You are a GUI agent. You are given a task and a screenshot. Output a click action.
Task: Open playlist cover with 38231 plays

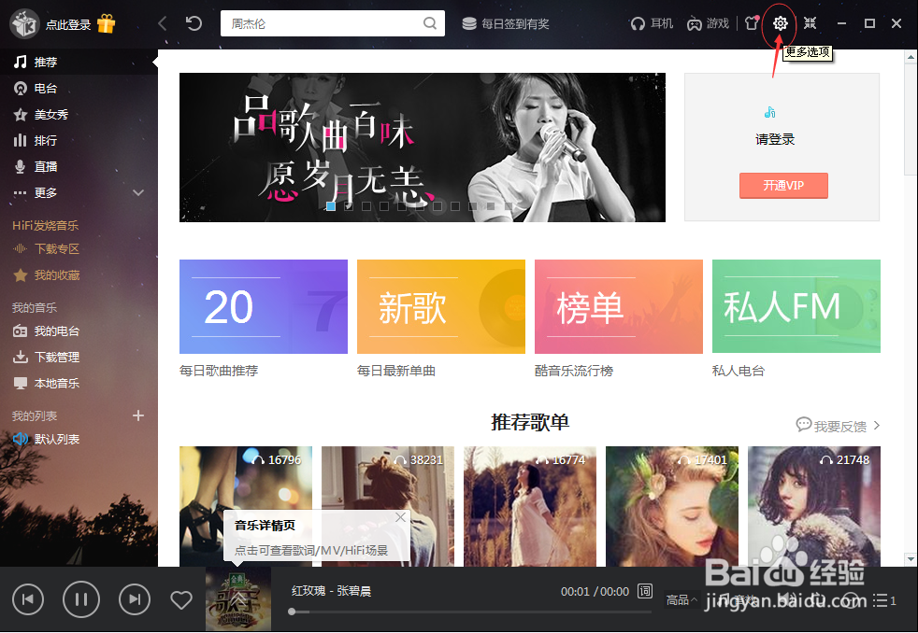388,506
